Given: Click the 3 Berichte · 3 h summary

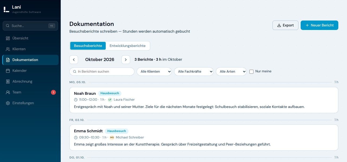Looking at the screenshot, I should tap(148, 60).
